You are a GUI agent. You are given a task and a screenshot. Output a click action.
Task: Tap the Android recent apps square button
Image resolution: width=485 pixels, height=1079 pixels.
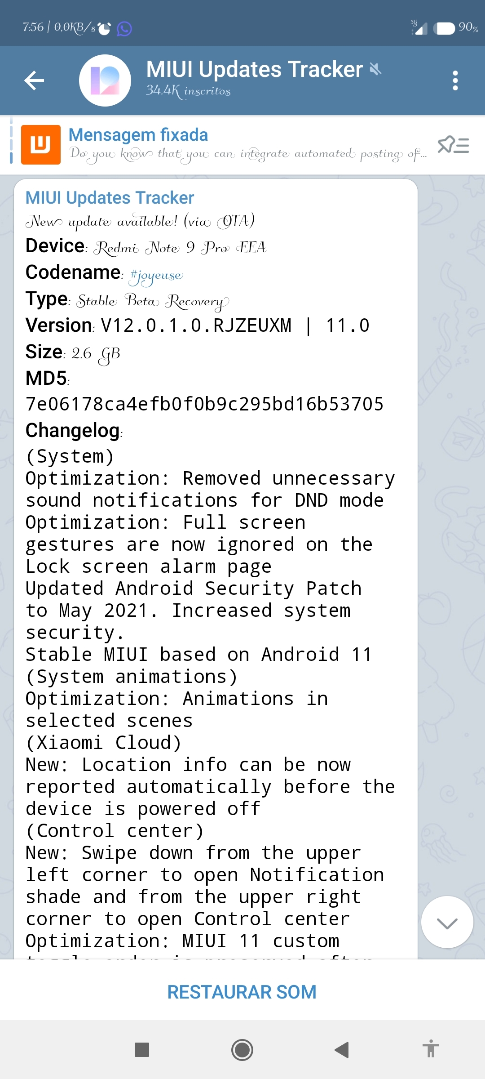(142, 1050)
